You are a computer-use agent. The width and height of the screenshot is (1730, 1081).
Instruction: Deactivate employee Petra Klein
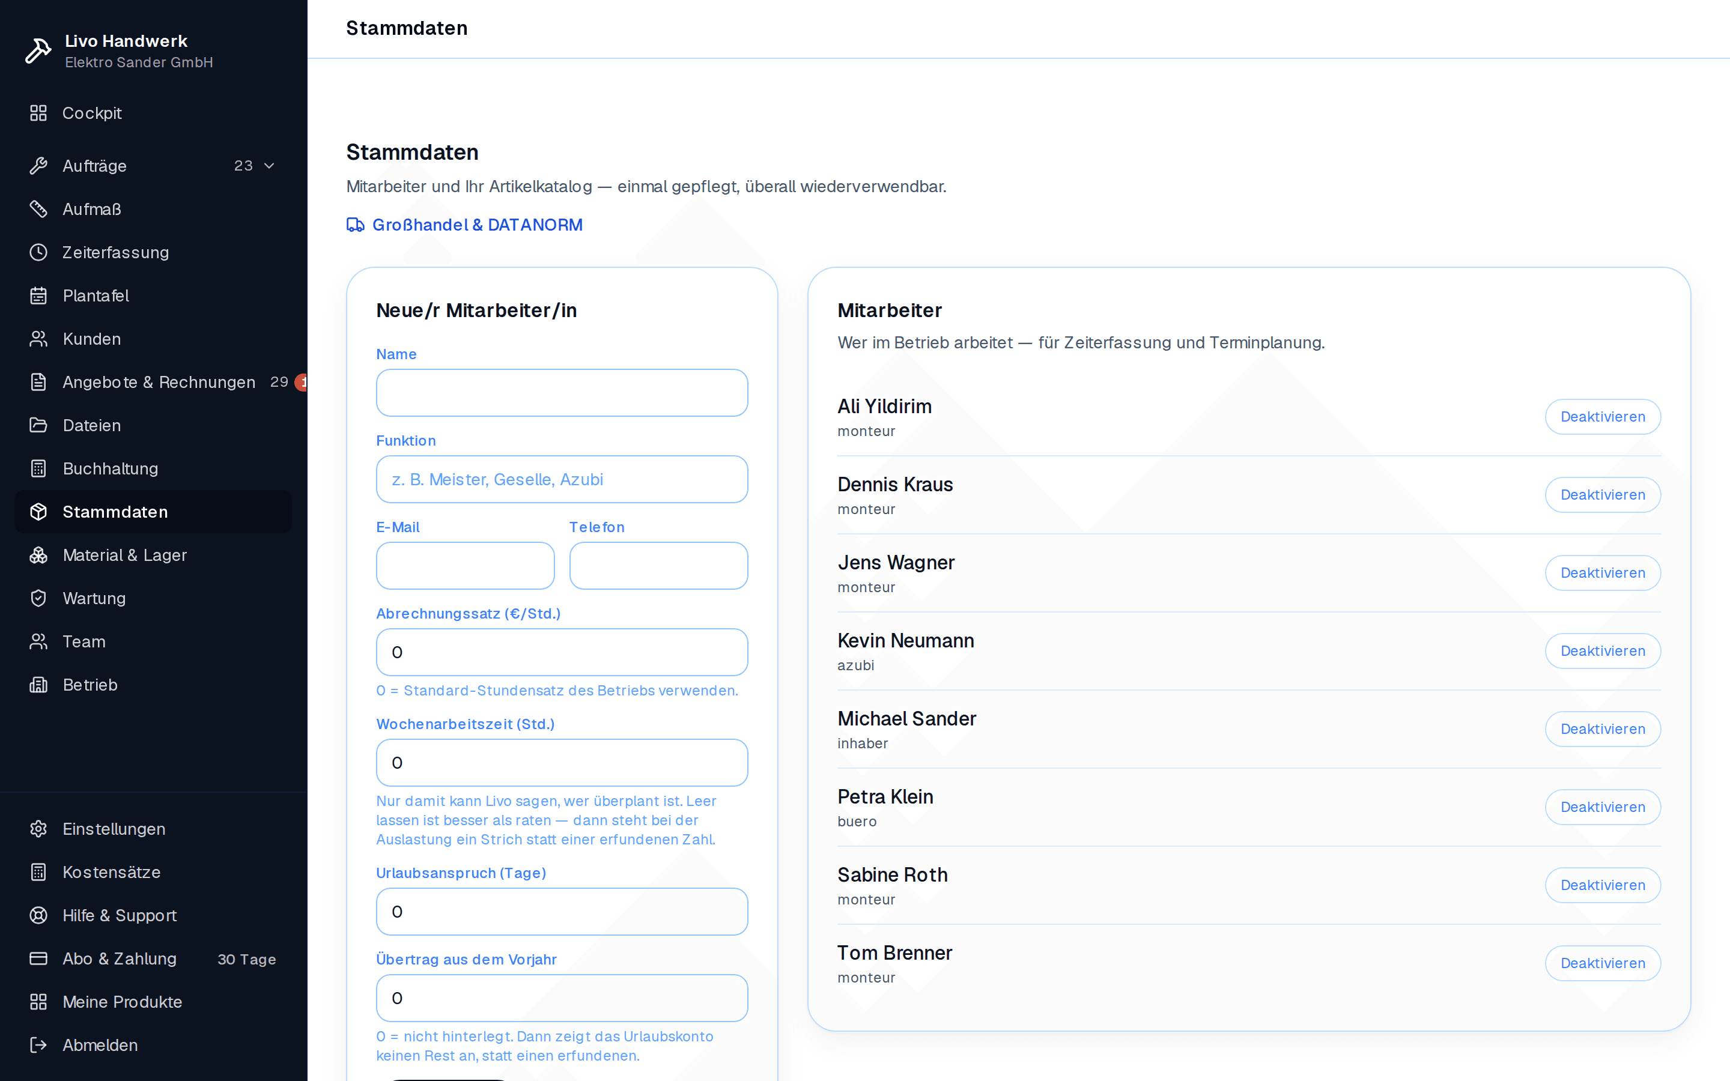point(1603,807)
